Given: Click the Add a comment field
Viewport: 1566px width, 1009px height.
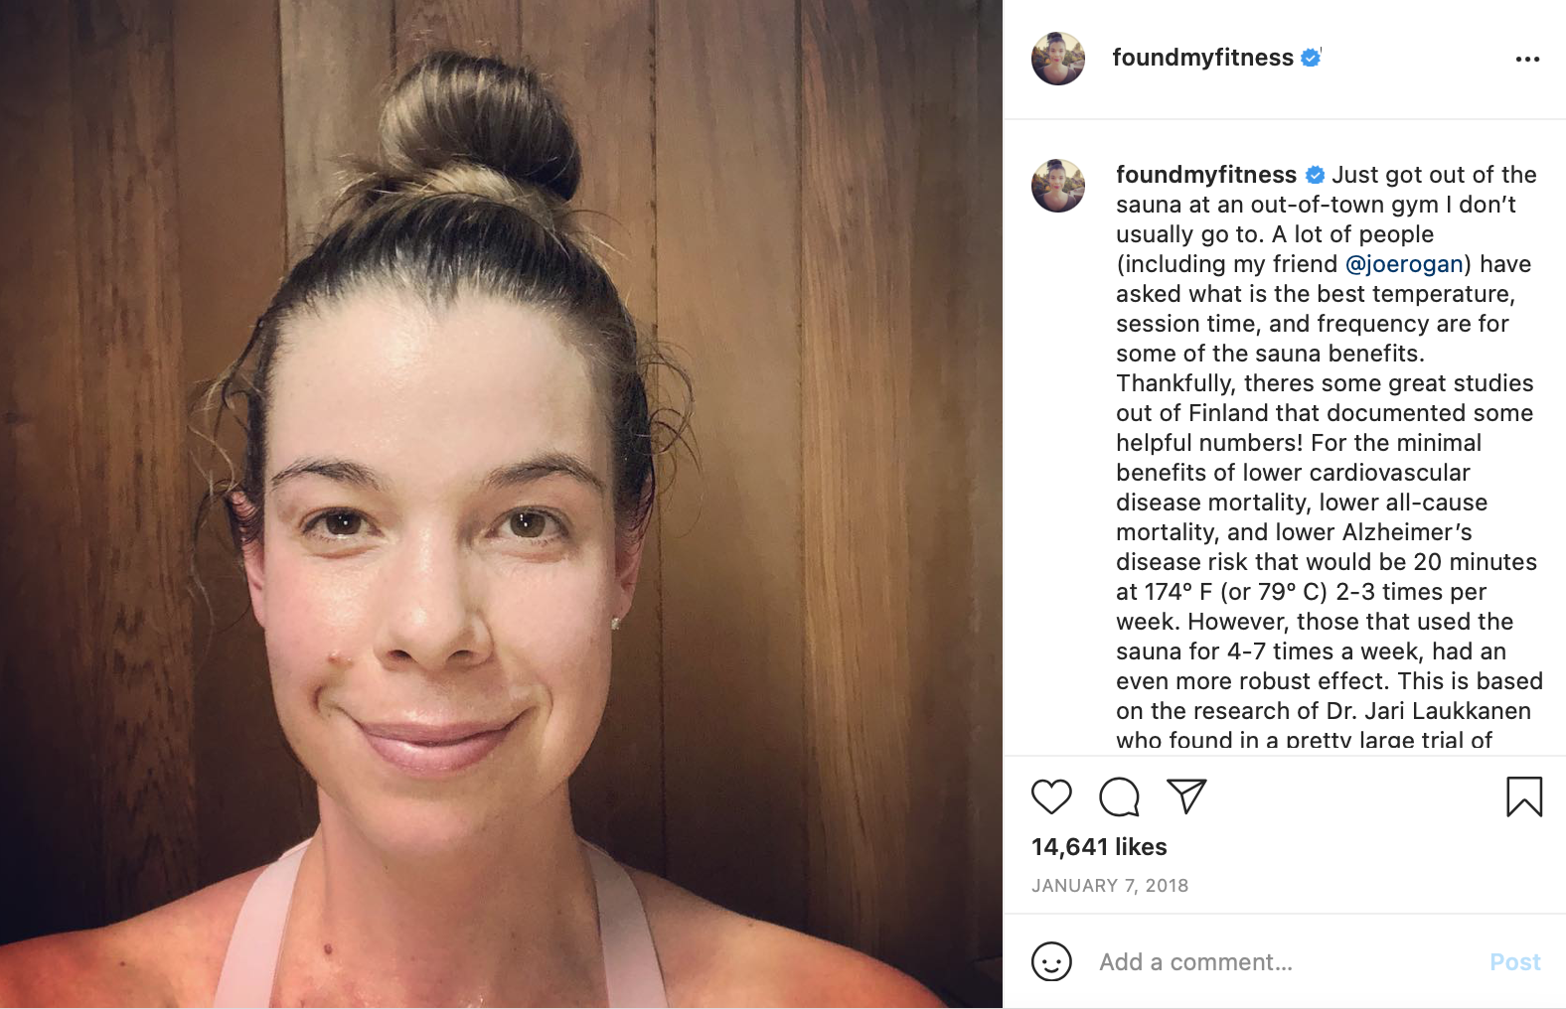Looking at the screenshot, I should coord(1282,961).
